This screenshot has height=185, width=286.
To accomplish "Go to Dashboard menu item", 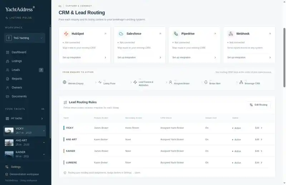I will pyautogui.click(x=19, y=52).
